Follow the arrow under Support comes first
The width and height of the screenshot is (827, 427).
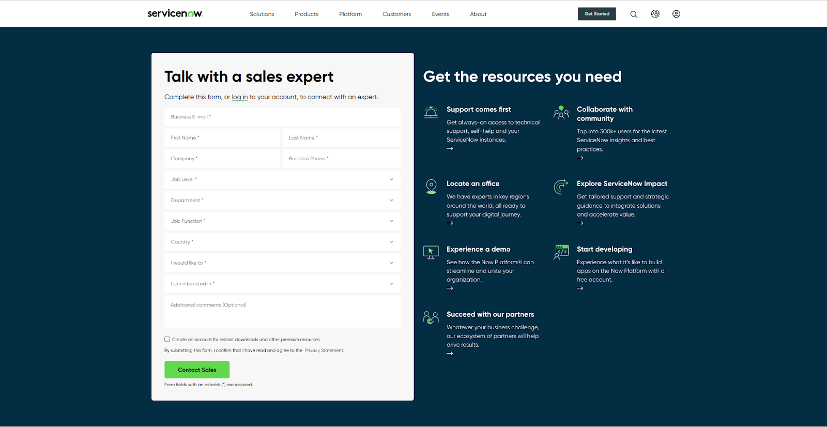tap(450, 148)
